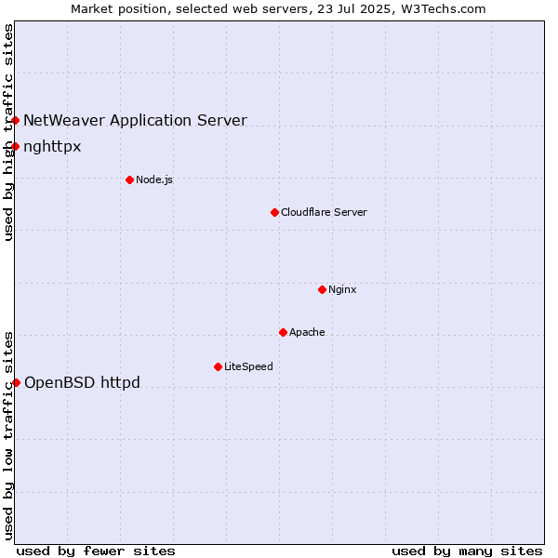Image resolution: width=558 pixels, height=558 pixels.
Task: Click the Cloudflare Server red marker
Action: point(274,213)
